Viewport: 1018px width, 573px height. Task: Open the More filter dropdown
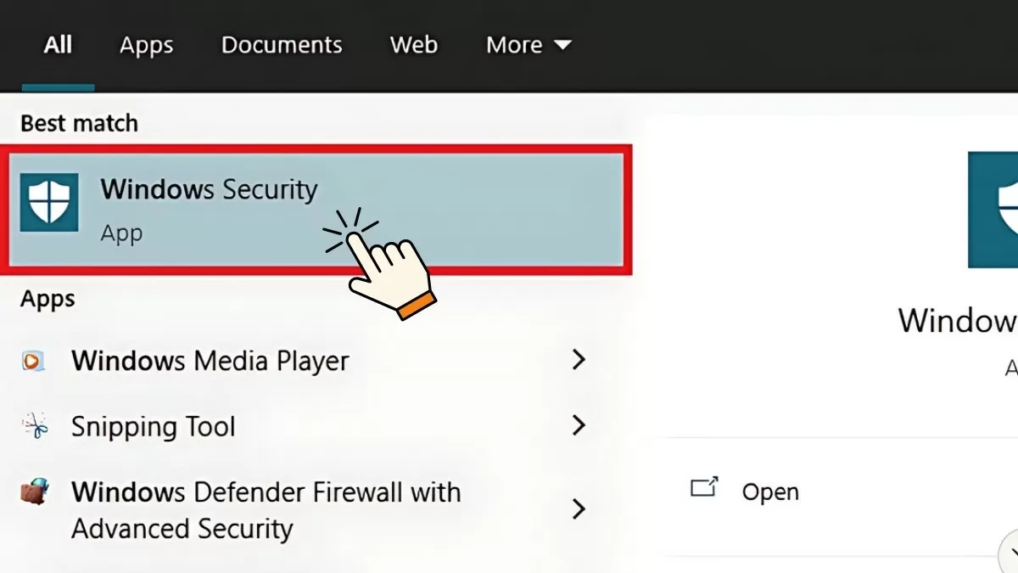(x=529, y=45)
